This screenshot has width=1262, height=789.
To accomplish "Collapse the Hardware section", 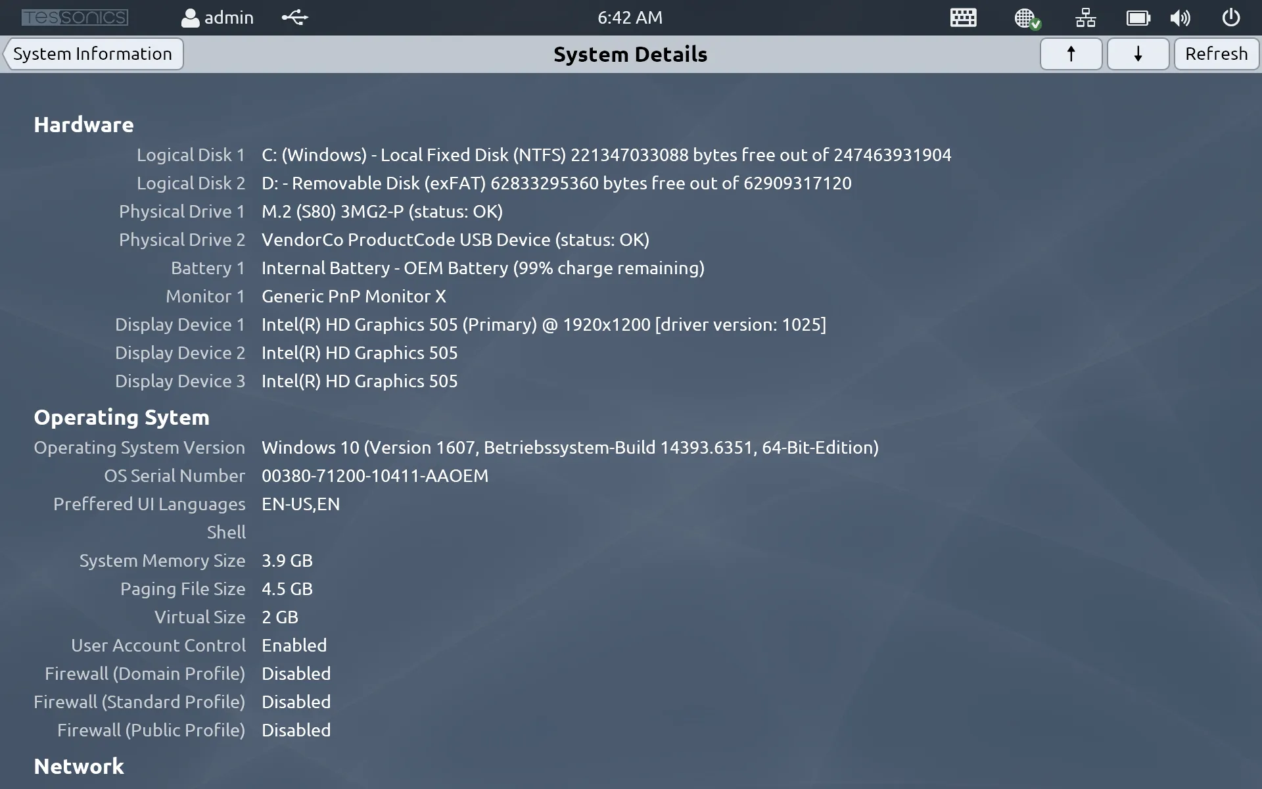I will point(83,124).
